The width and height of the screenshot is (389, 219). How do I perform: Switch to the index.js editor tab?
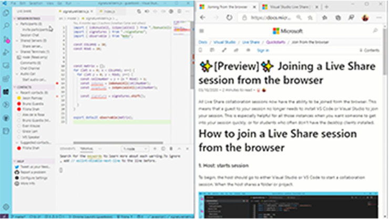[110, 10]
